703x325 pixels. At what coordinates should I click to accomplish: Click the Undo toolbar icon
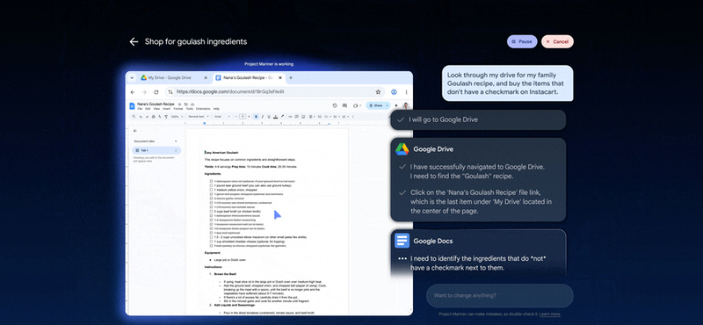[141, 117]
